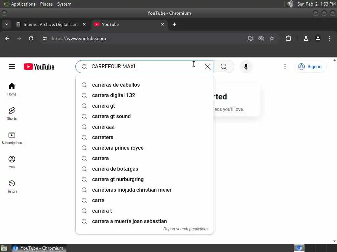Open Chrome Labs flask icon

pyautogui.click(x=306, y=38)
